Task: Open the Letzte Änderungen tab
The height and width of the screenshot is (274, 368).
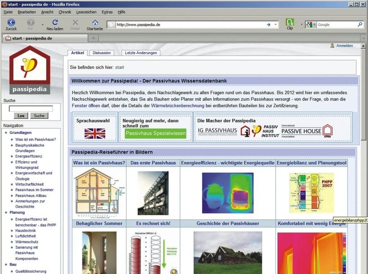Action: [x=141, y=53]
